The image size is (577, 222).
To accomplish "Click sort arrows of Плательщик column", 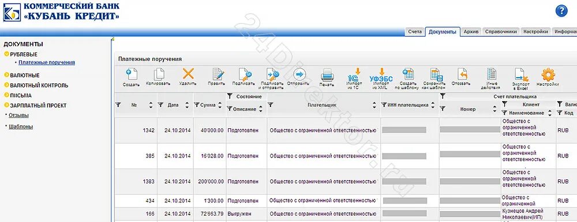I will click(374, 105).
